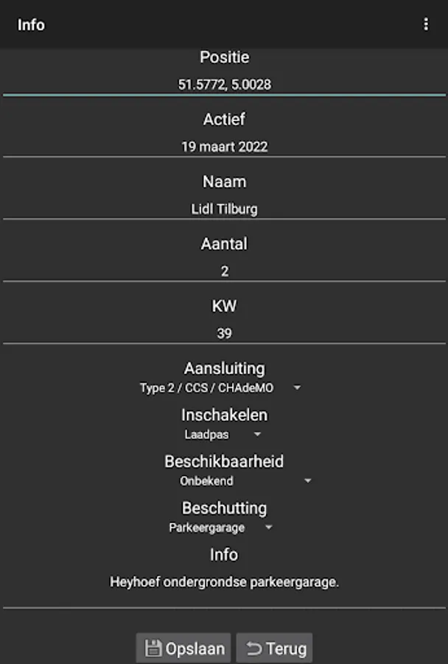The width and height of the screenshot is (448, 664).
Task: Edit the Positie coordinates field
Action: pos(224,84)
